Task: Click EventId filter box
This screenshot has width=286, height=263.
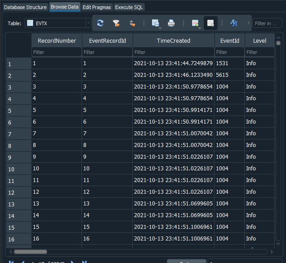Action: 230,52
